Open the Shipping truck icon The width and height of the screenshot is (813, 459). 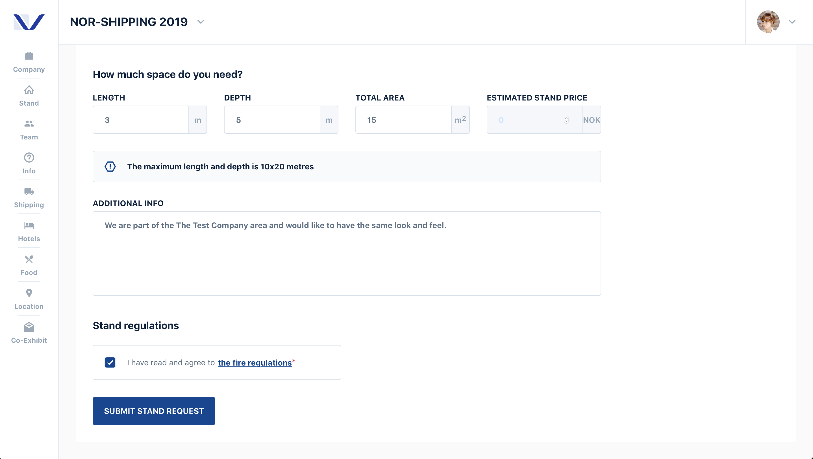tap(29, 191)
